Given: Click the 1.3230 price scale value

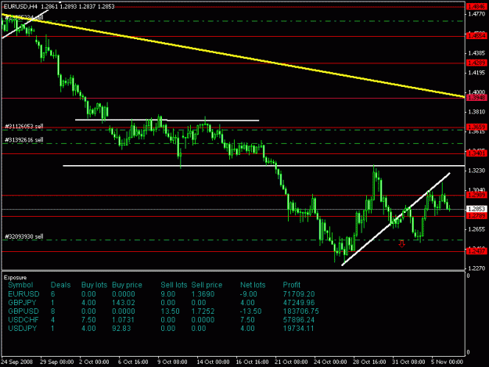Looking at the screenshot, I should click(x=476, y=171).
